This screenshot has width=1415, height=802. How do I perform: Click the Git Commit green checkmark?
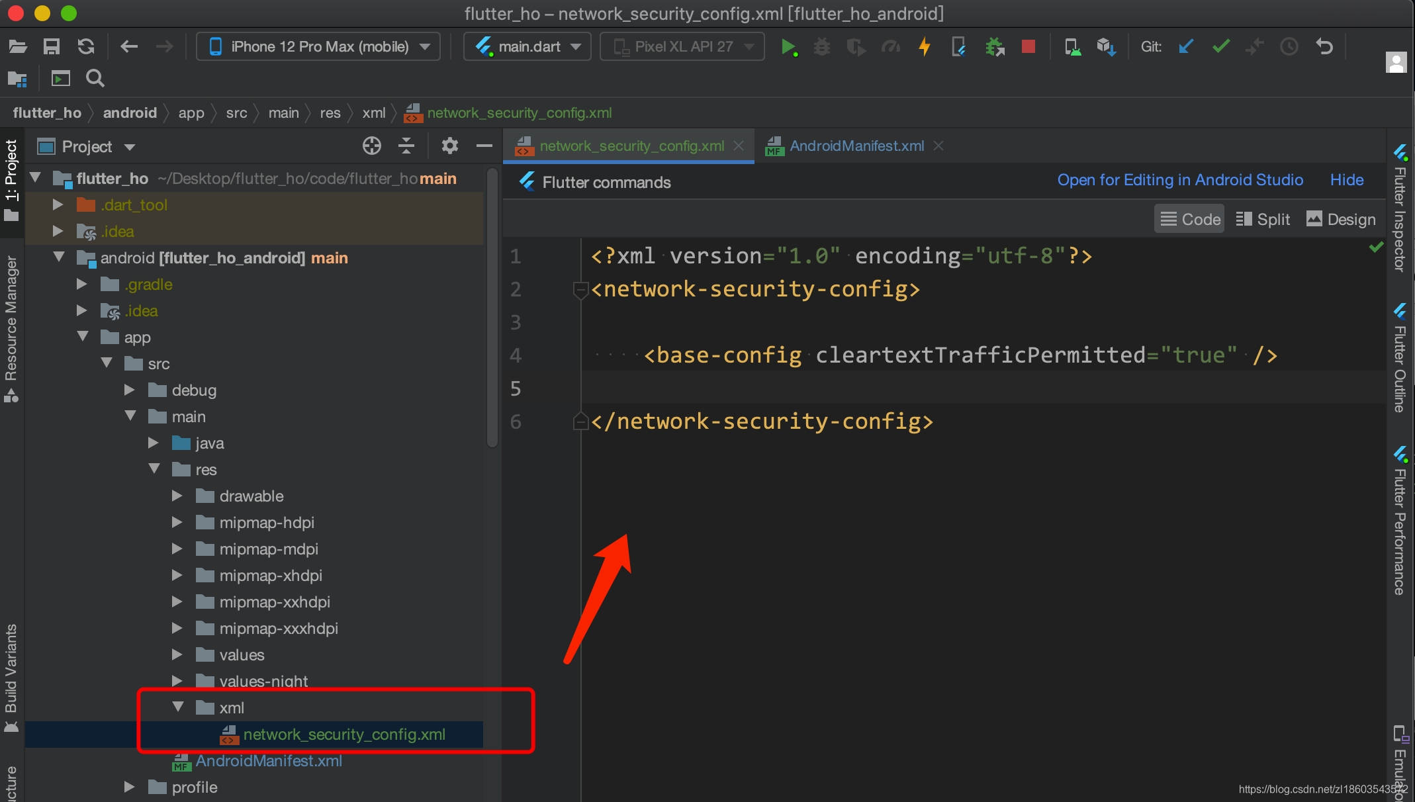point(1221,46)
